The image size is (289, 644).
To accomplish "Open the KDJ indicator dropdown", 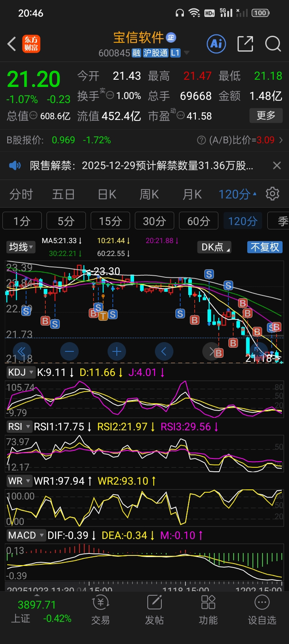I will [x=20, y=372].
